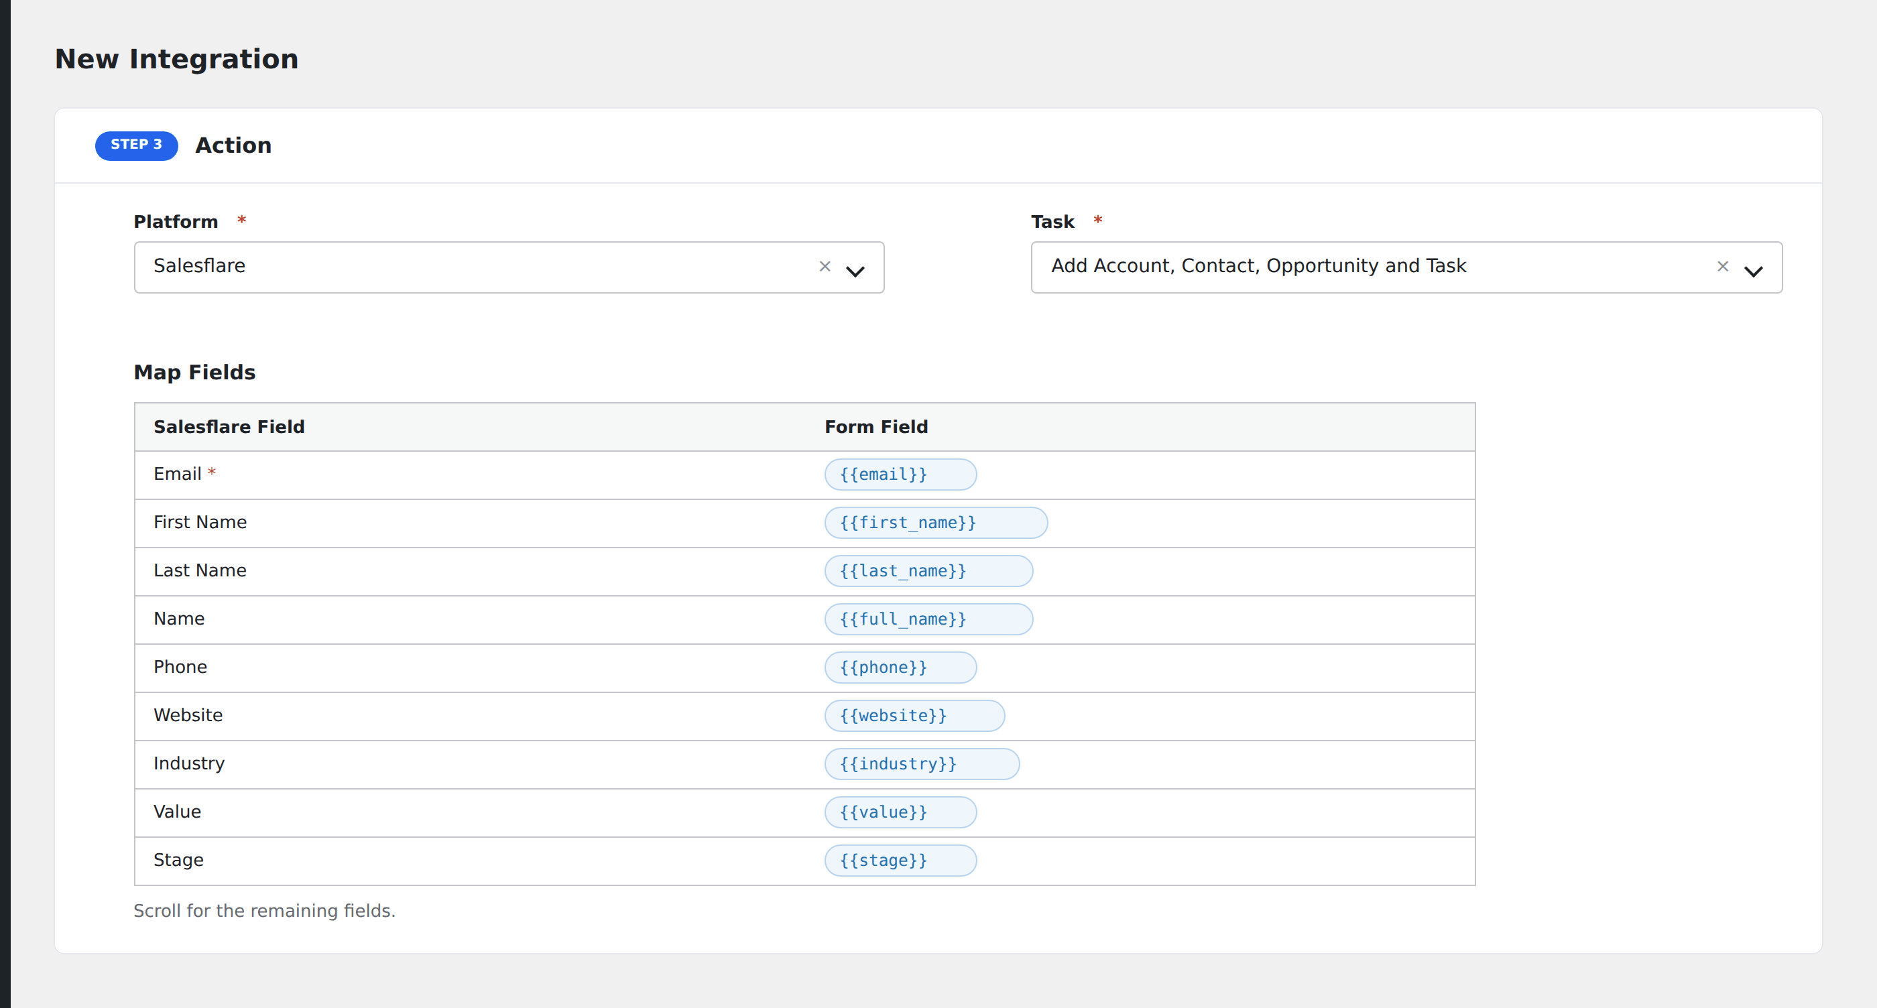Click the {{first_name}} form field tag
The height and width of the screenshot is (1008, 1877).
click(936, 523)
